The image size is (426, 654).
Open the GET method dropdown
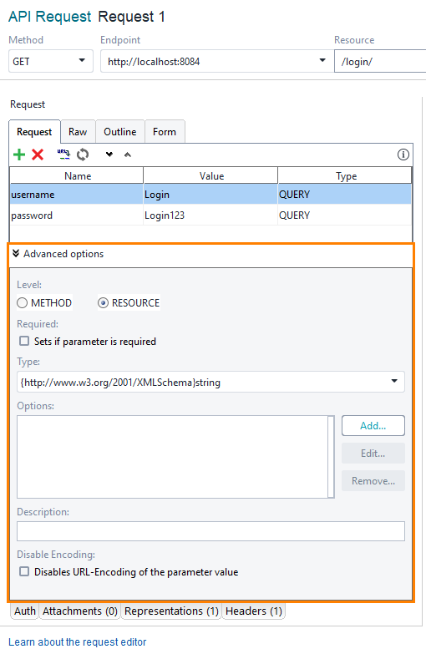50,61
